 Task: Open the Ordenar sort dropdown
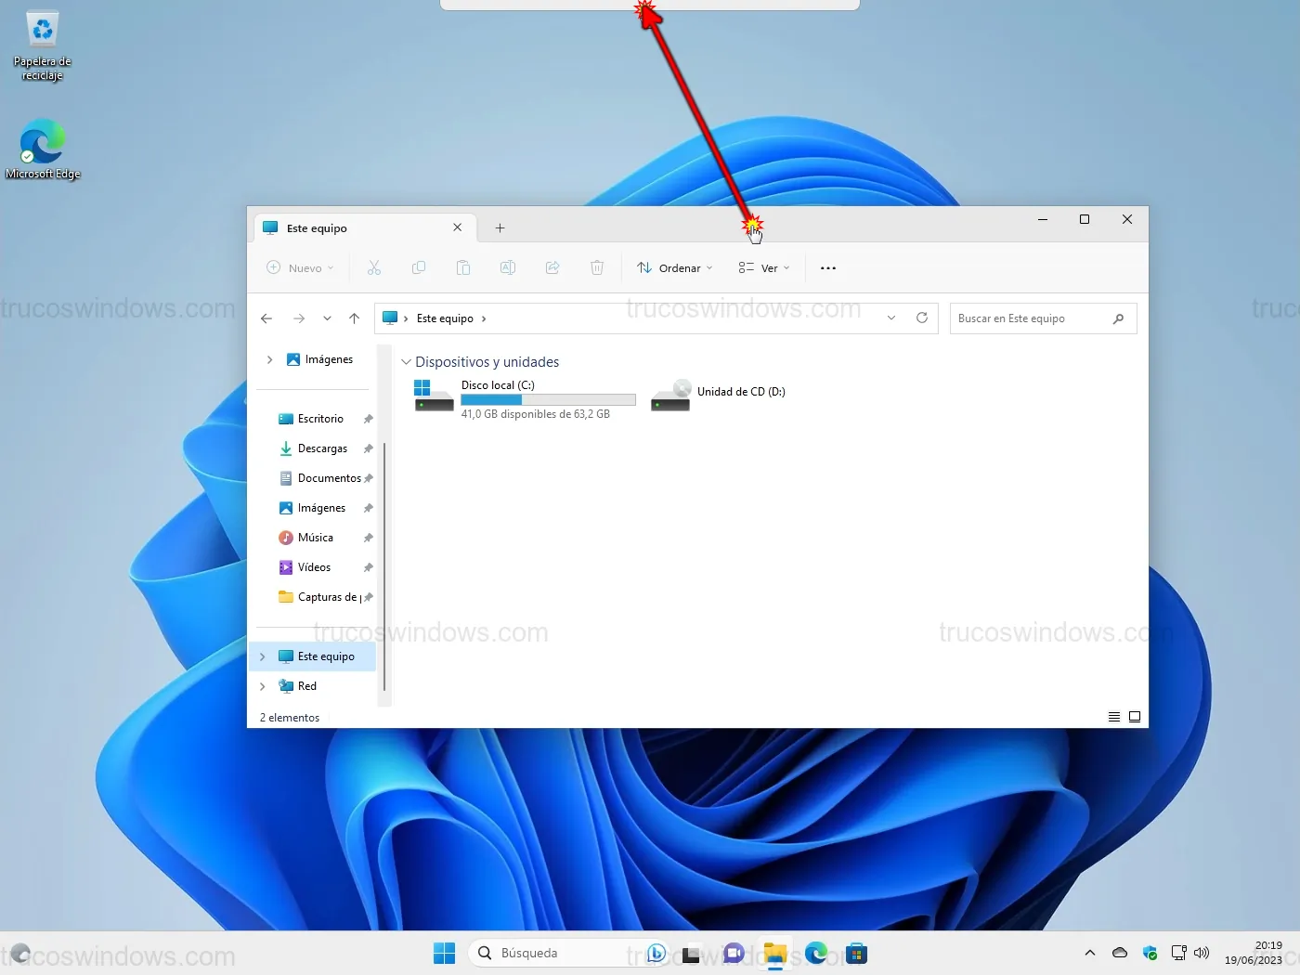click(x=675, y=268)
